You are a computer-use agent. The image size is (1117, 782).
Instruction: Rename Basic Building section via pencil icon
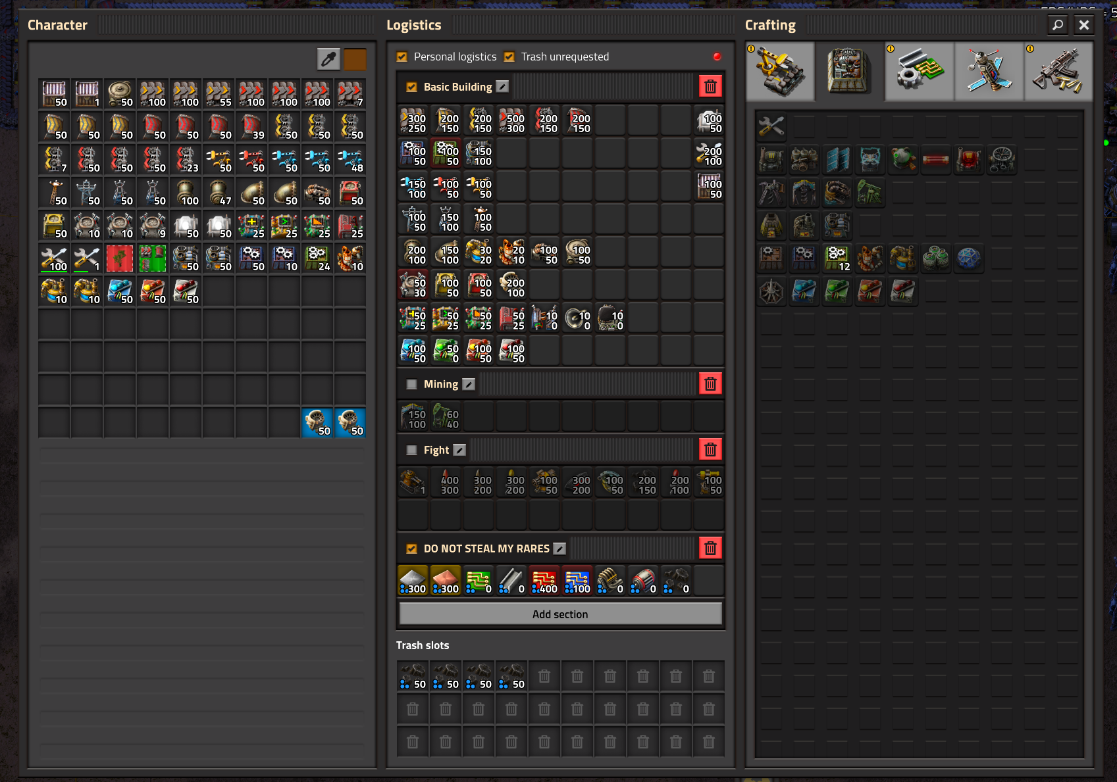pyautogui.click(x=502, y=87)
